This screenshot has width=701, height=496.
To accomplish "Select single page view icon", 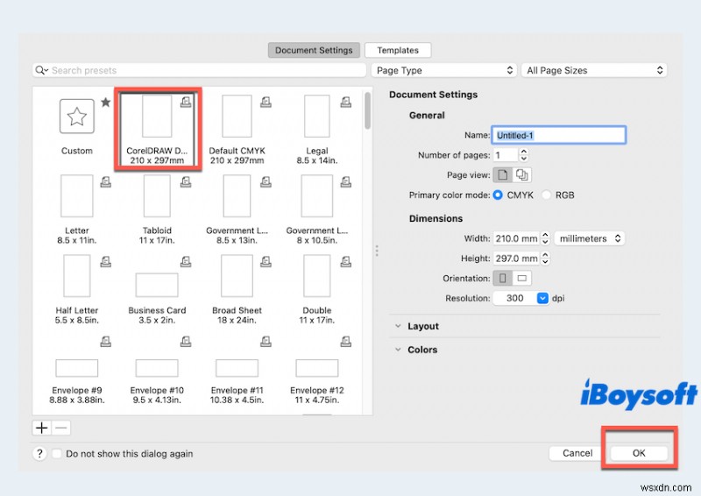I will (x=502, y=175).
